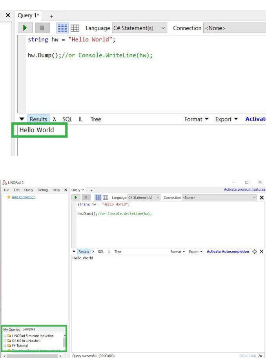Select the lambda tab in the LINQPad 5 window

click(93, 252)
